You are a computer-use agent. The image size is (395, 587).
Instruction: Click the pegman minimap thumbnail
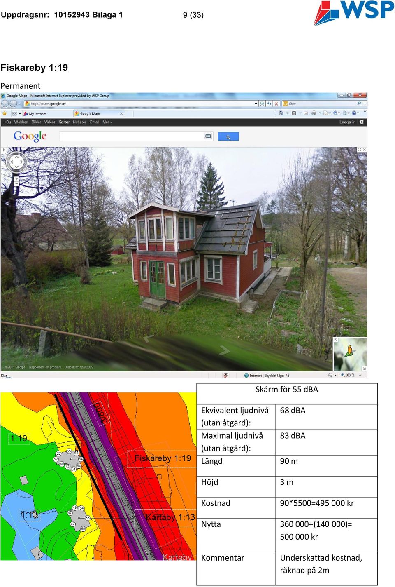coord(350,354)
